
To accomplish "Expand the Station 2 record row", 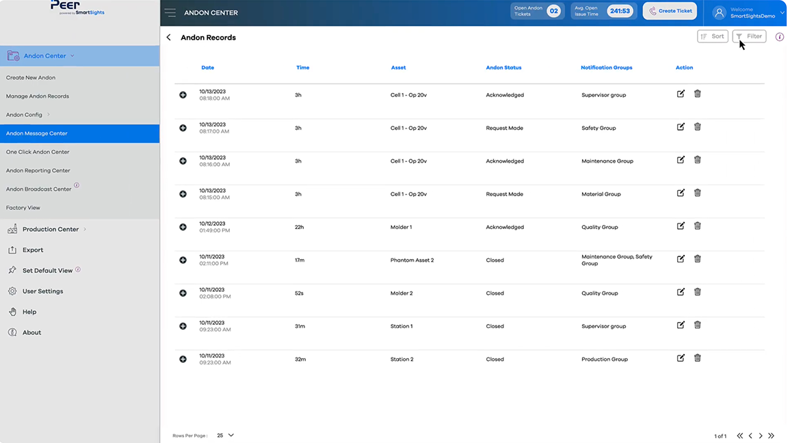I will pyautogui.click(x=183, y=360).
